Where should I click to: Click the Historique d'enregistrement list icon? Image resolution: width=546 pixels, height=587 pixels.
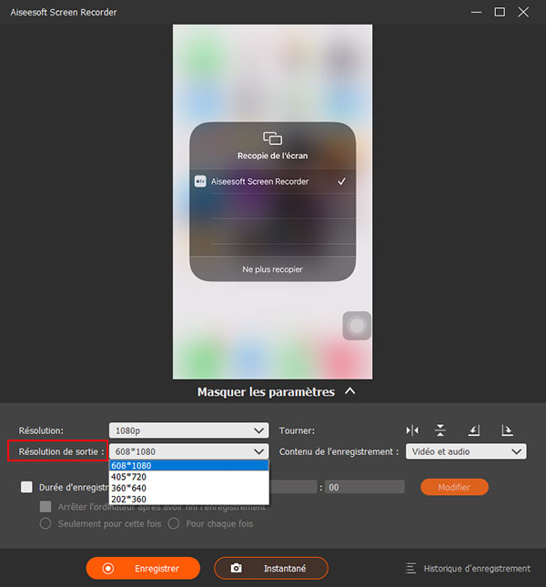click(411, 568)
